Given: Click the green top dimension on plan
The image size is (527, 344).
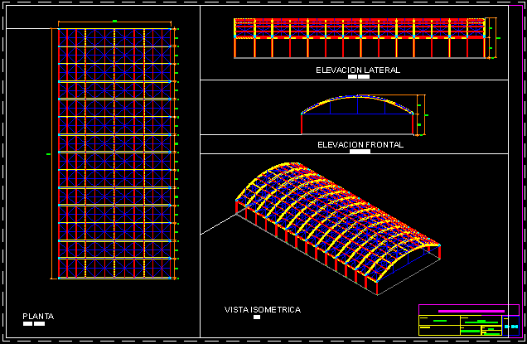Looking at the screenshot, I should coord(115,20).
